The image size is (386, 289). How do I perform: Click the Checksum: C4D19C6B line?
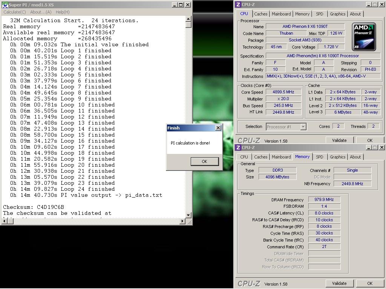point(34,207)
